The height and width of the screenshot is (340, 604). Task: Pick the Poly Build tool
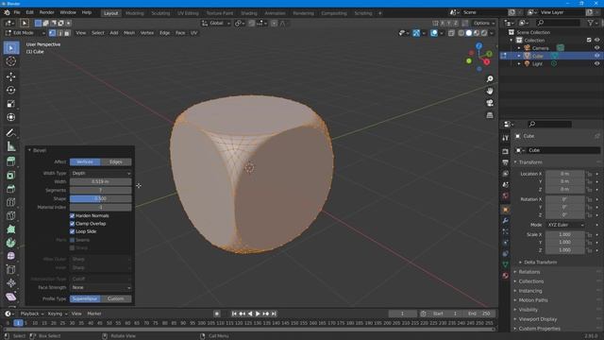(11, 229)
